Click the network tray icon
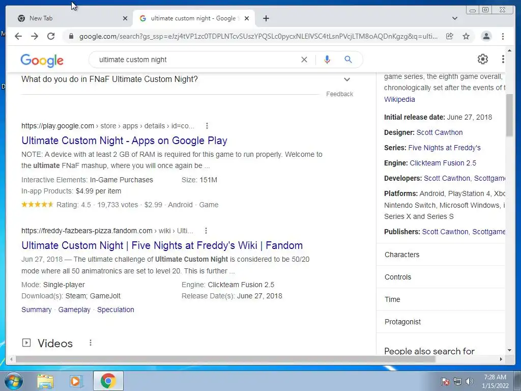The width and height of the screenshot is (521, 391). pos(457,381)
